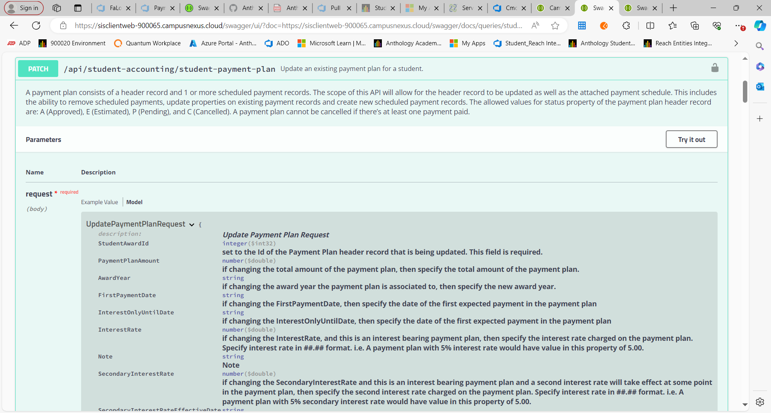
Task: Open the Azure Portal bookmark
Action: point(223,43)
